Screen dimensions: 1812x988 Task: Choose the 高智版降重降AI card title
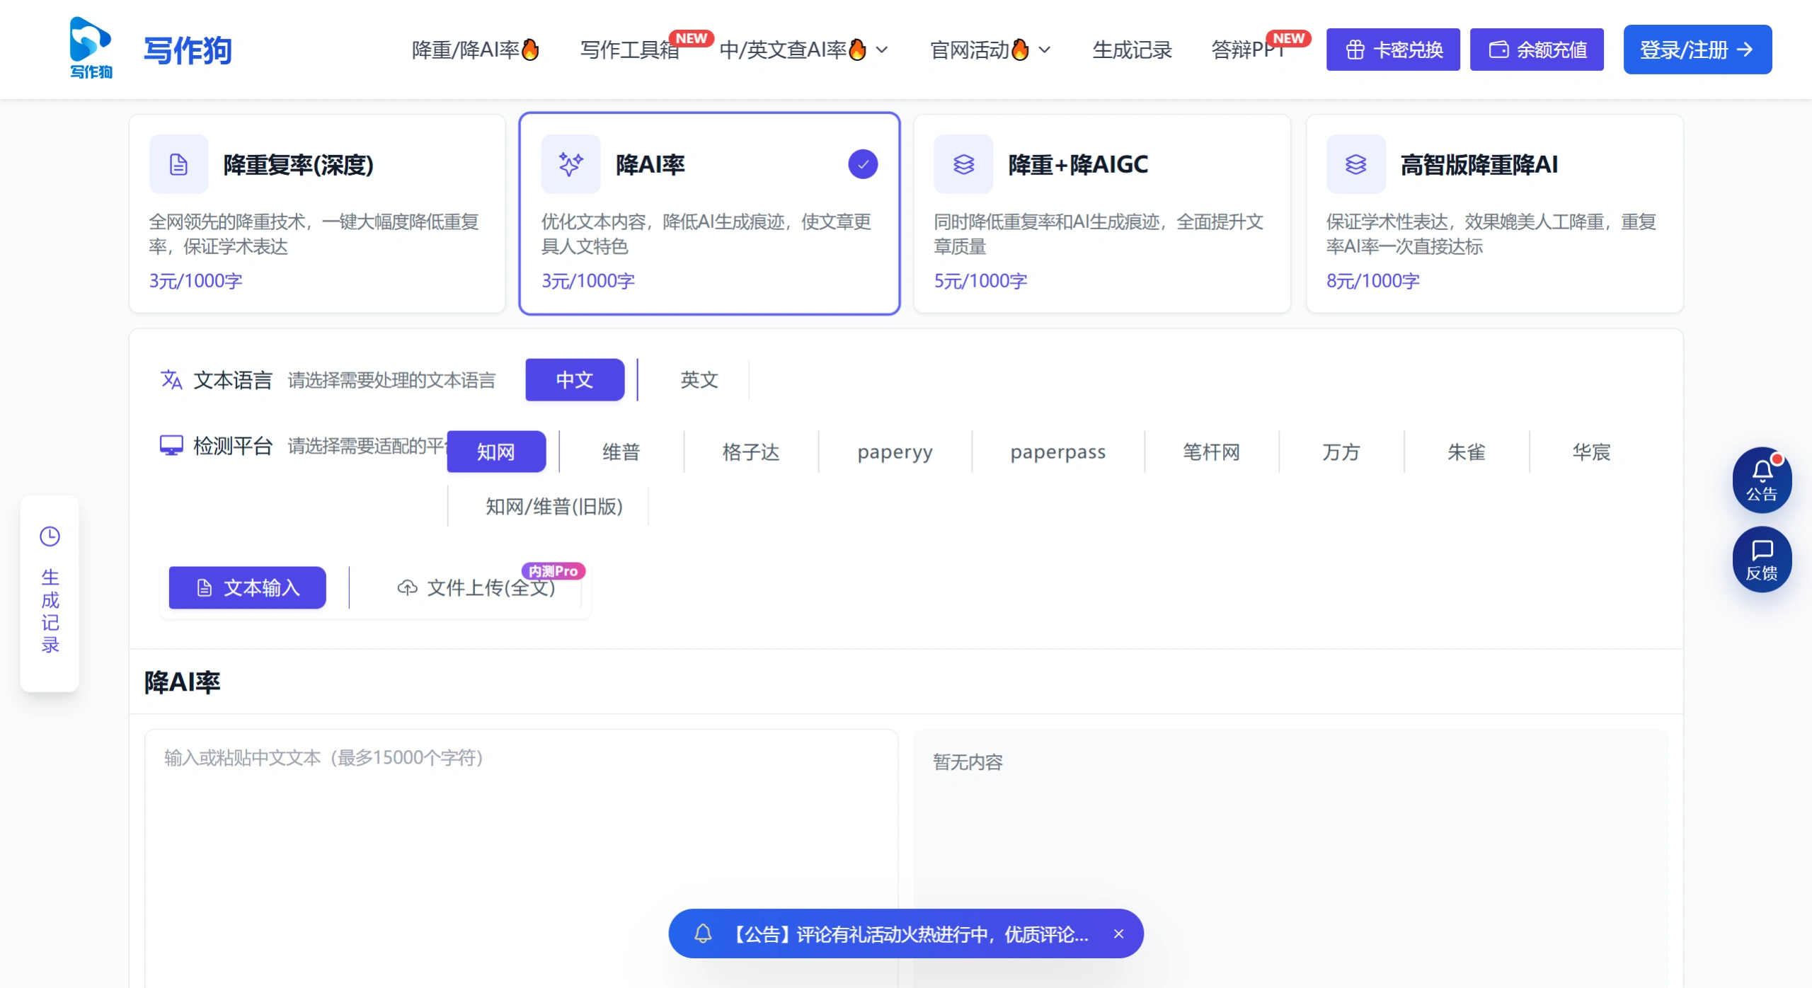(x=1479, y=164)
